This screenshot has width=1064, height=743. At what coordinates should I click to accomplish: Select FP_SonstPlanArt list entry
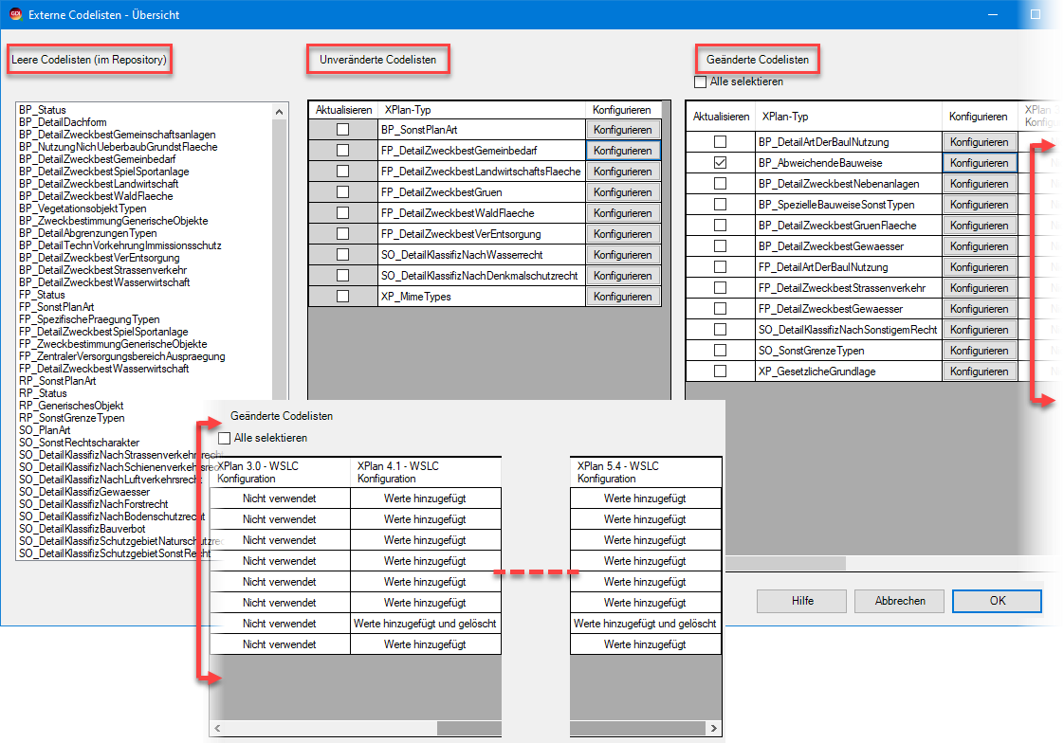[57, 307]
